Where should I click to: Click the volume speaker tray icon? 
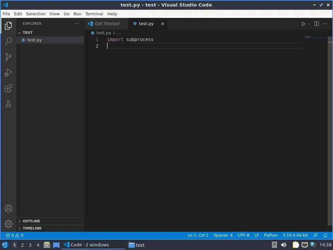pos(284,245)
